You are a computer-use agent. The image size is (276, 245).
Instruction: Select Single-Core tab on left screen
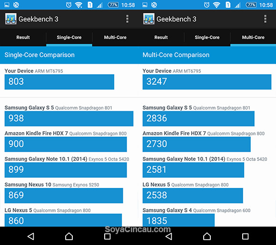tap(69, 37)
